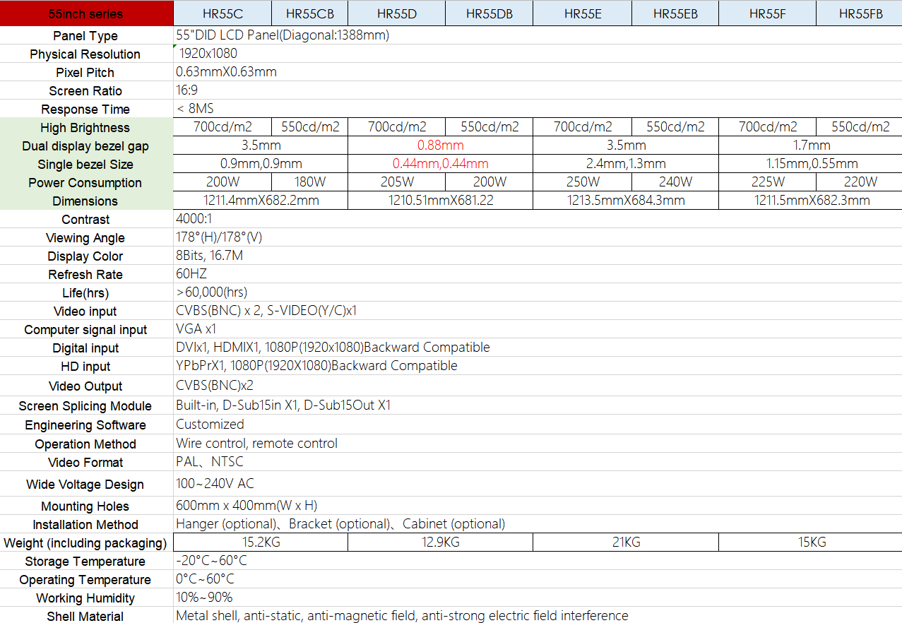Screen dimensions: 902x623
Task: Click the 250W power consumption cell
Action: [x=582, y=182]
